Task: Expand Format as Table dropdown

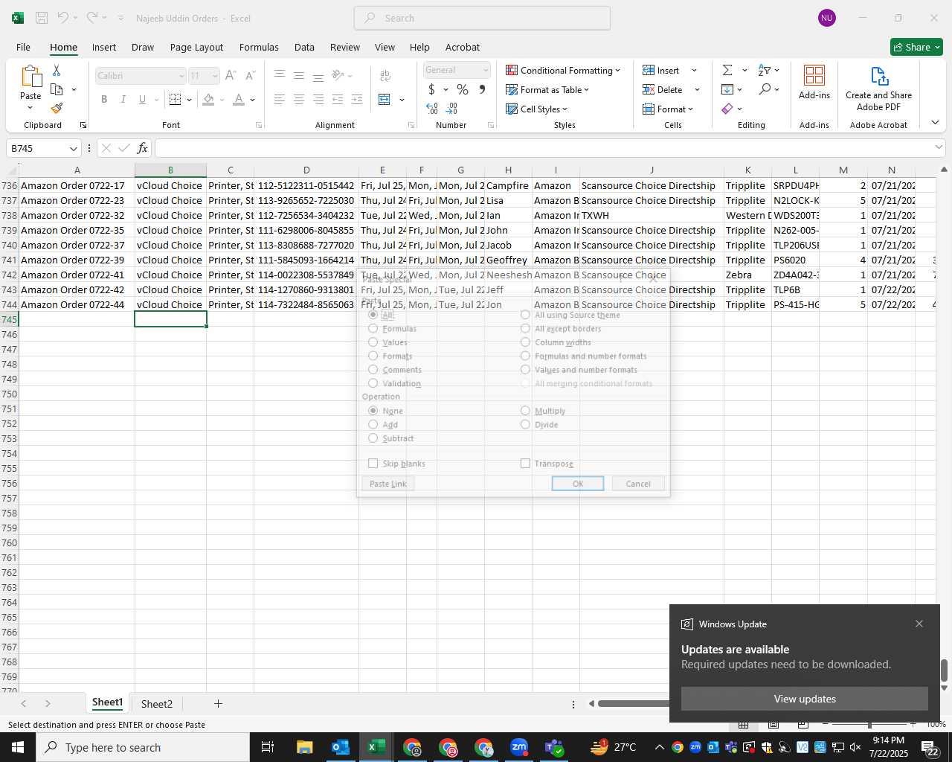Action: [586, 90]
